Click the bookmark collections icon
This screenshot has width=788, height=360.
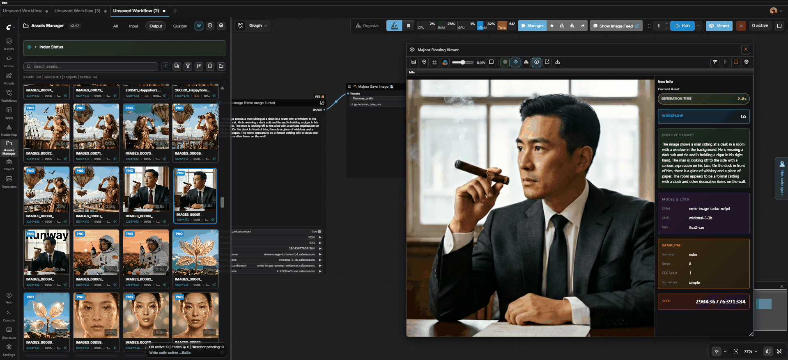tap(210, 66)
